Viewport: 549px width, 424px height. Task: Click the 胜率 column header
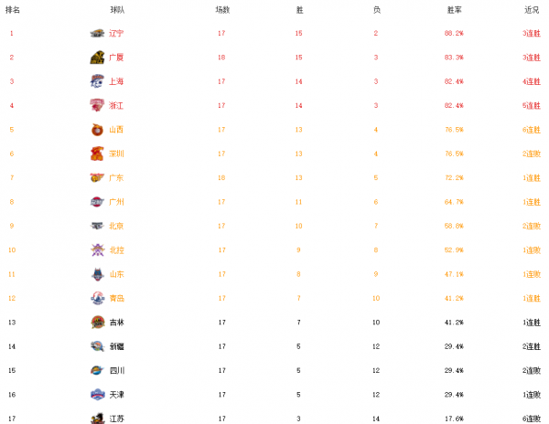pyautogui.click(x=454, y=9)
